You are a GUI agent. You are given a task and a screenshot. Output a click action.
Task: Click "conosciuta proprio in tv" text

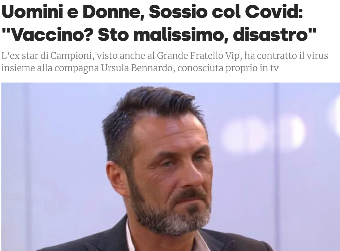click(x=228, y=68)
